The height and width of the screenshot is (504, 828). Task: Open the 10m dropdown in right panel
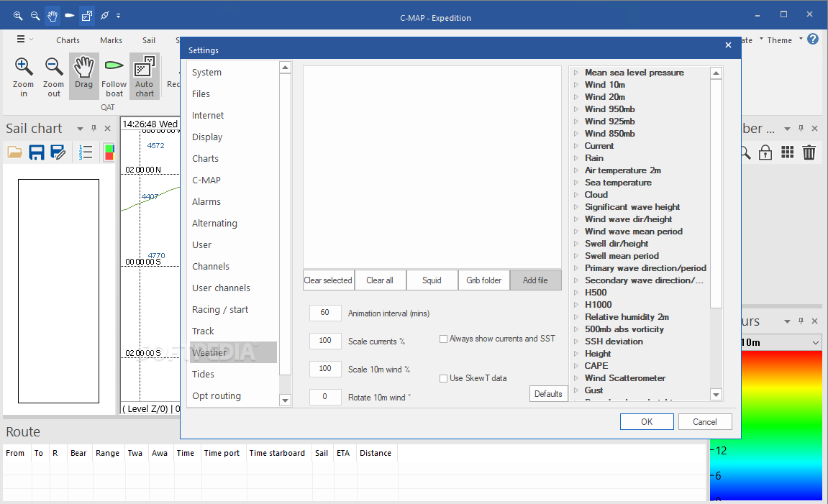(816, 342)
